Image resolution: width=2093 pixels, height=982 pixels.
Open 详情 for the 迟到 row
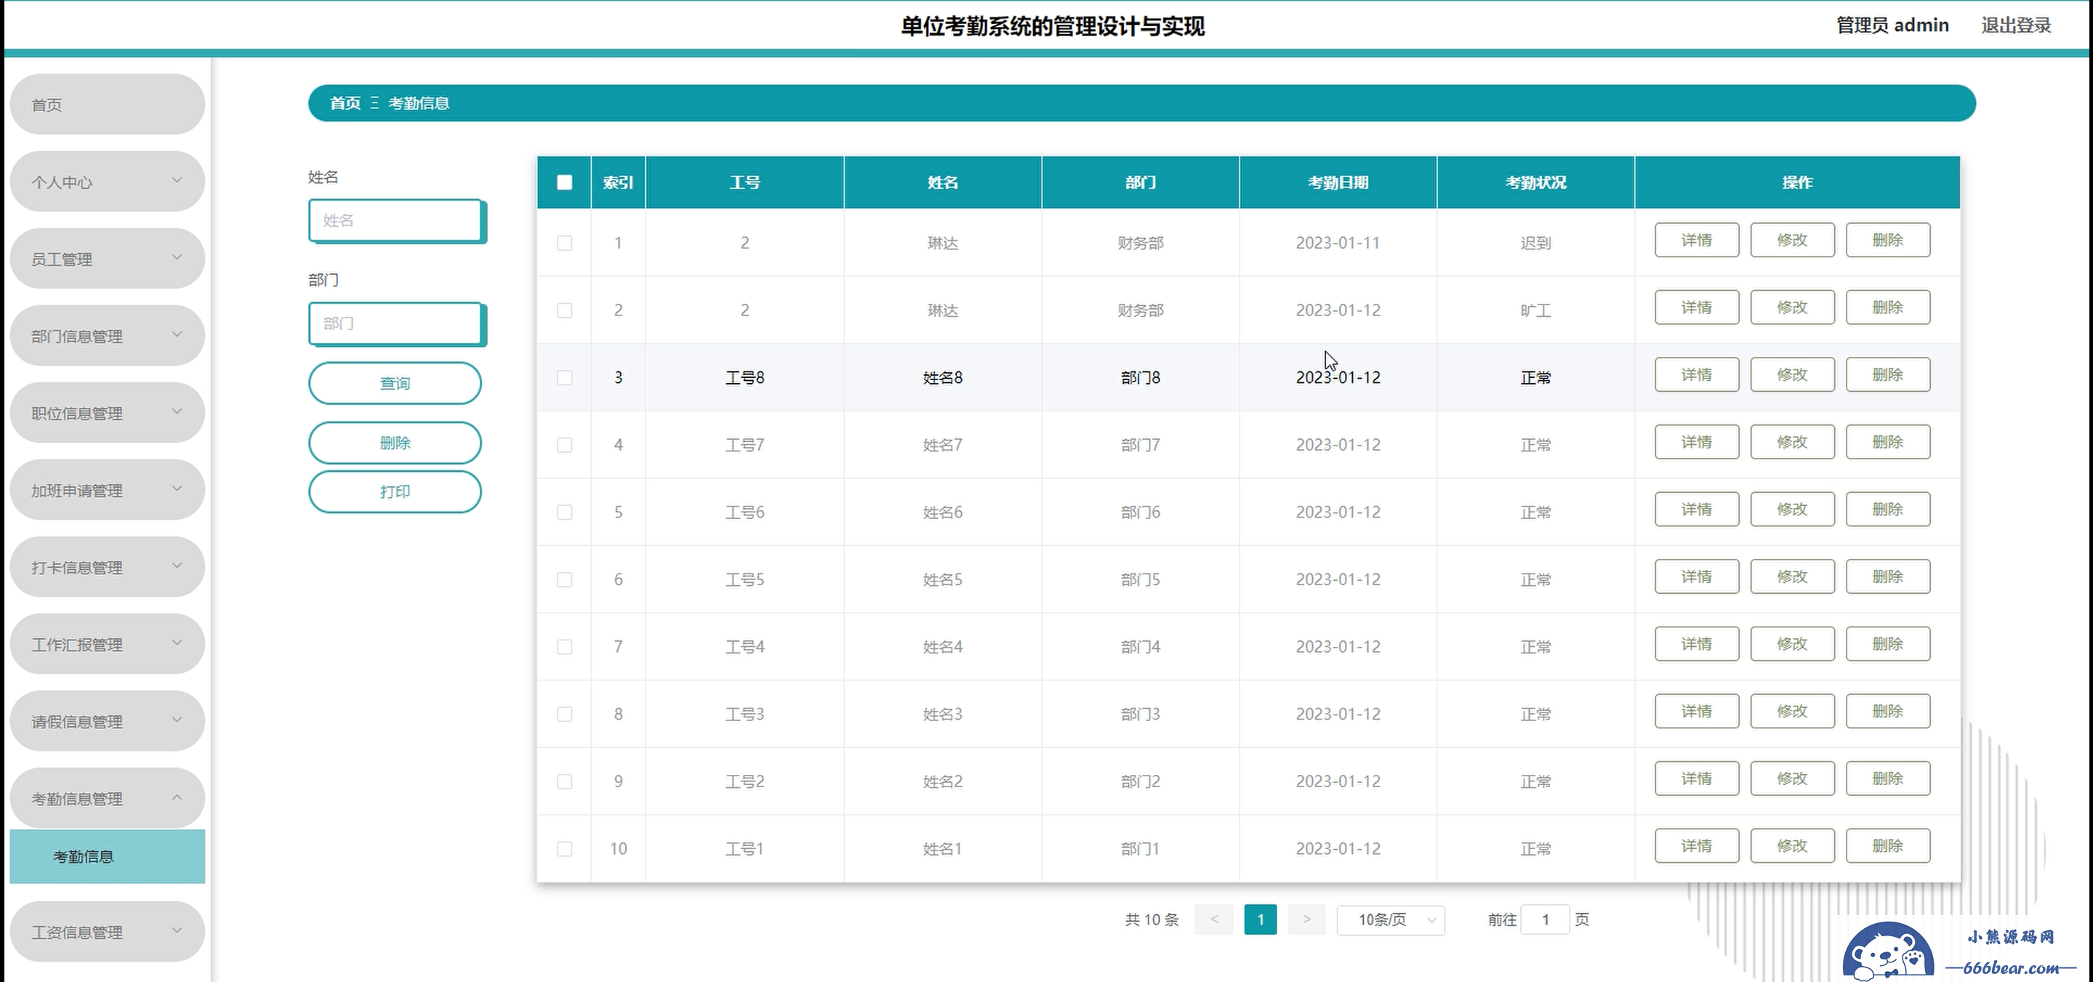point(1697,241)
